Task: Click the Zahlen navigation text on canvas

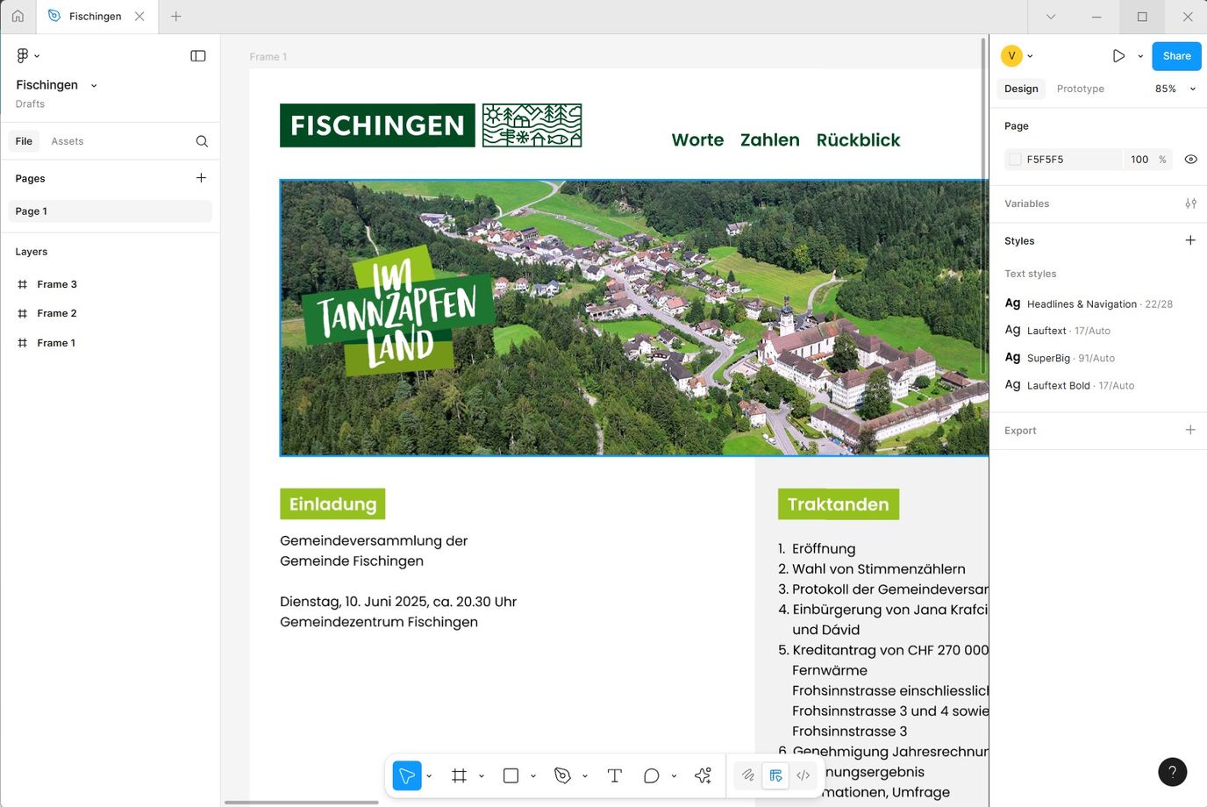Action: [x=770, y=139]
